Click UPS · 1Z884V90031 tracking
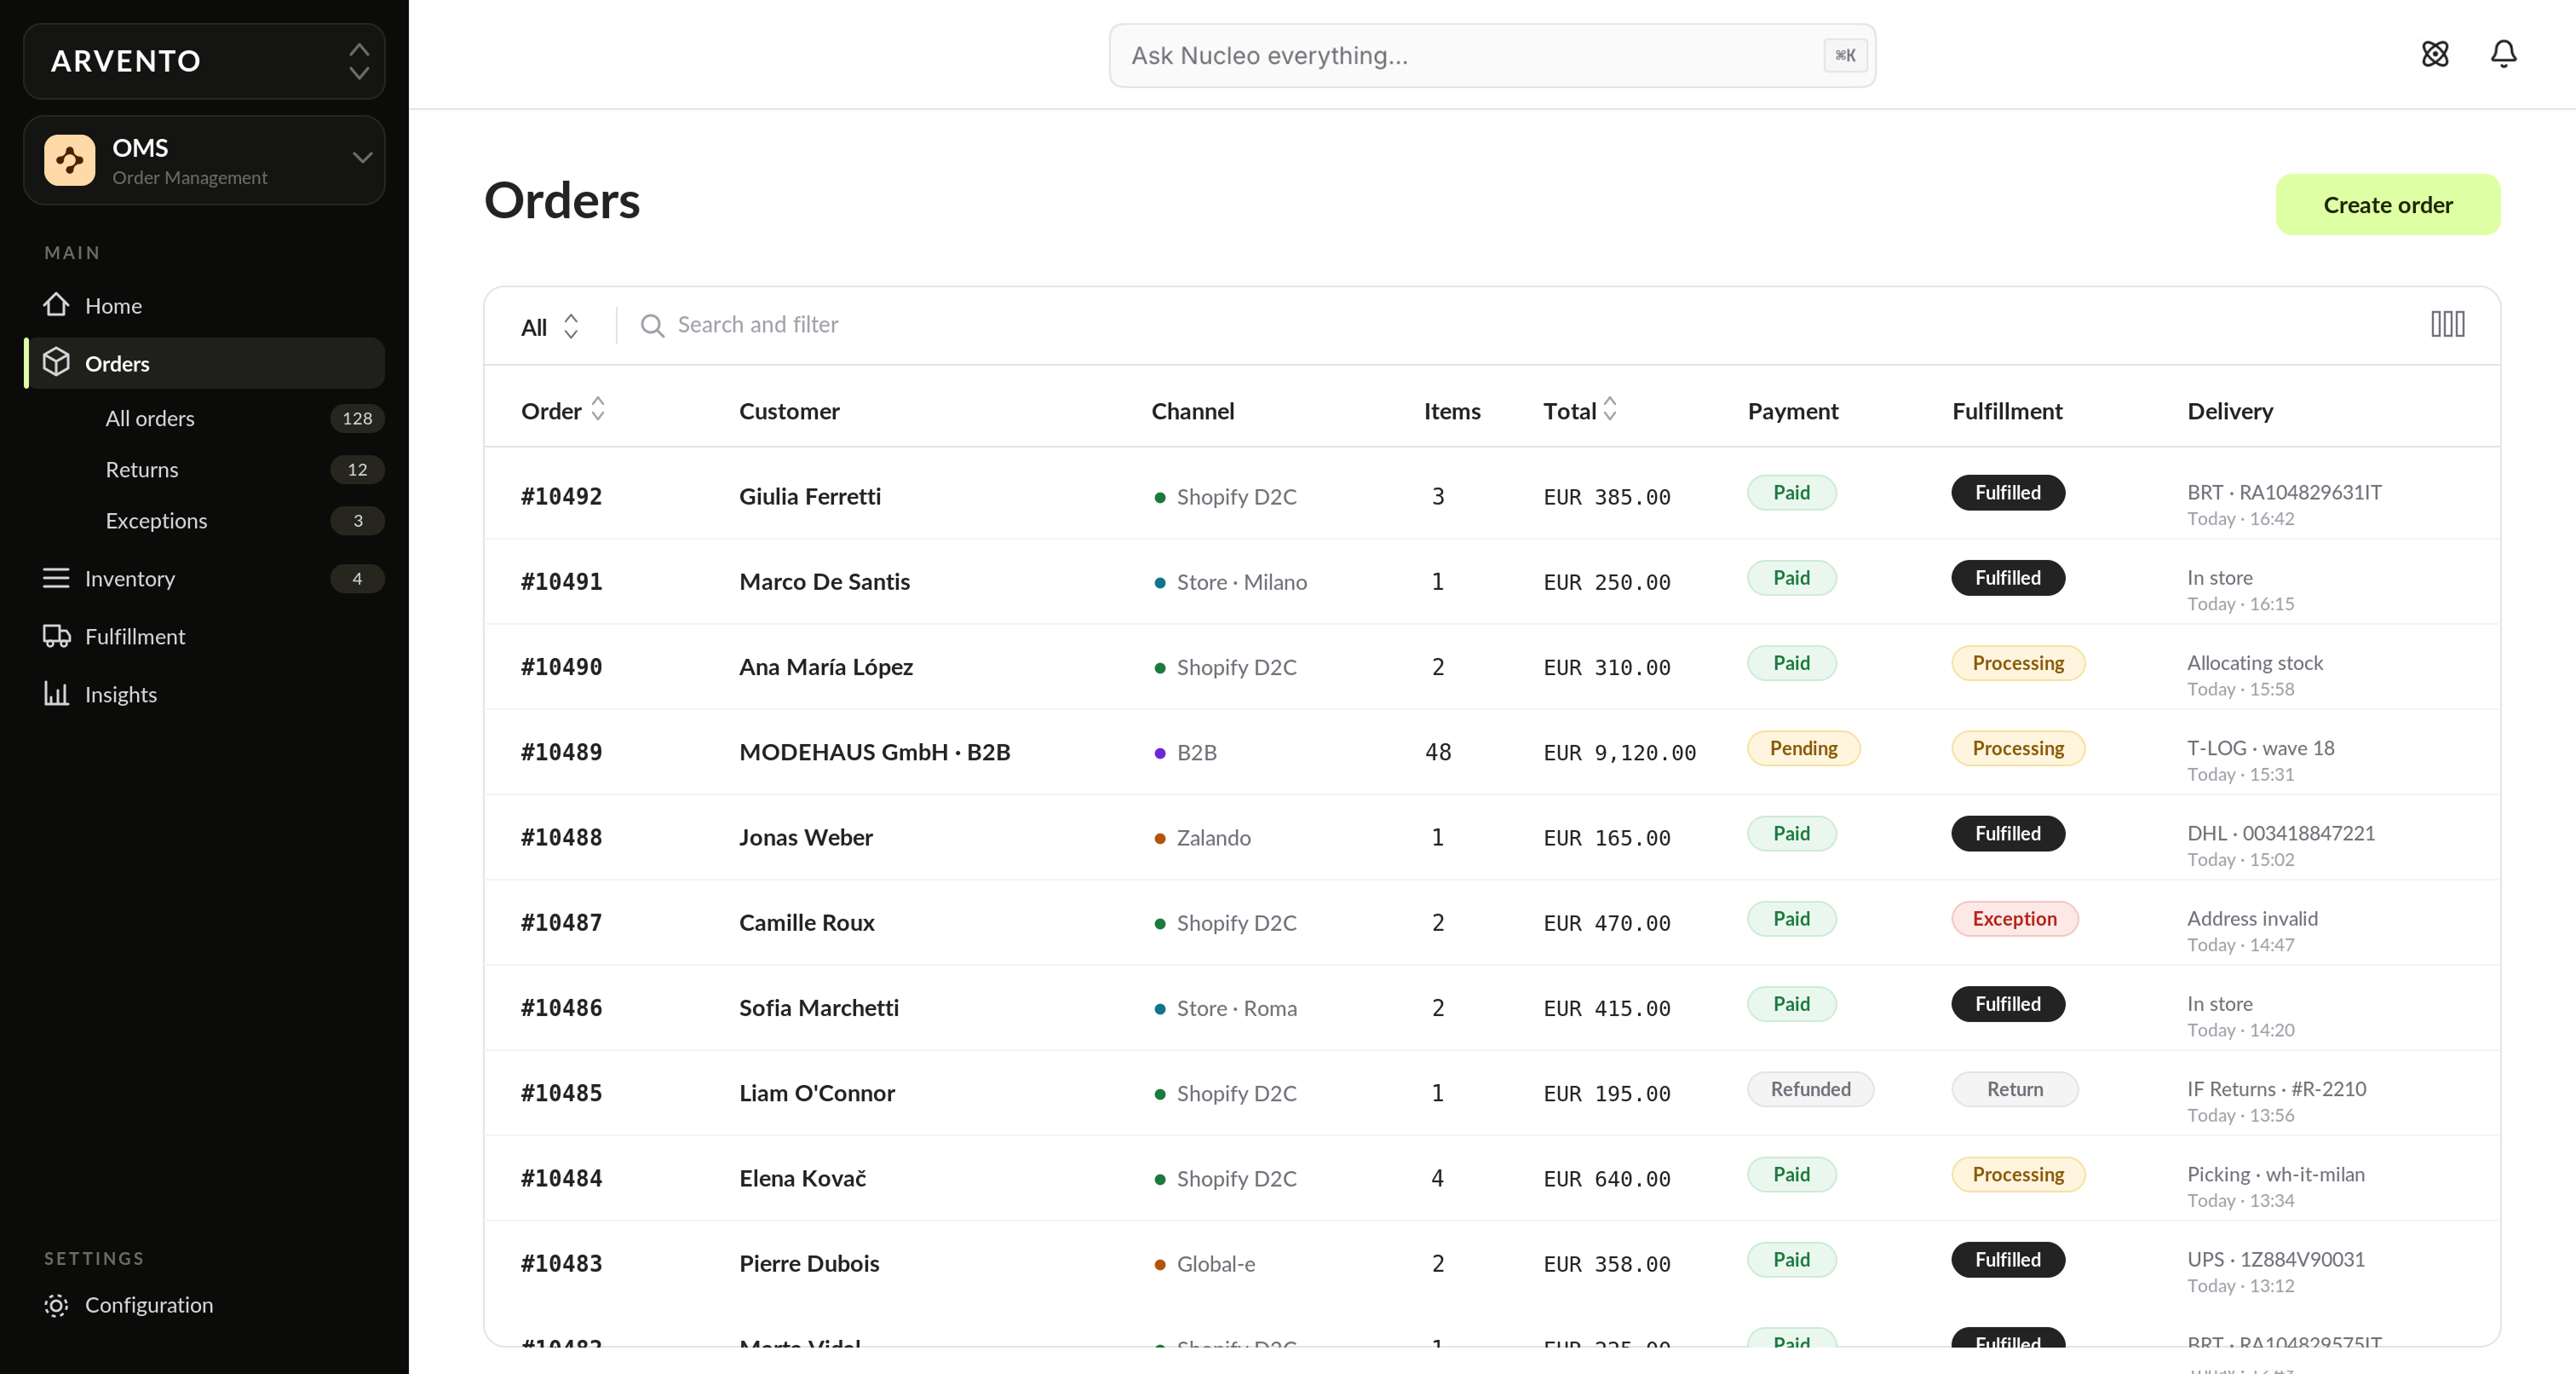Image resolution: width=2576 pixels, height=1374 pixels. click(2275, 1259)
